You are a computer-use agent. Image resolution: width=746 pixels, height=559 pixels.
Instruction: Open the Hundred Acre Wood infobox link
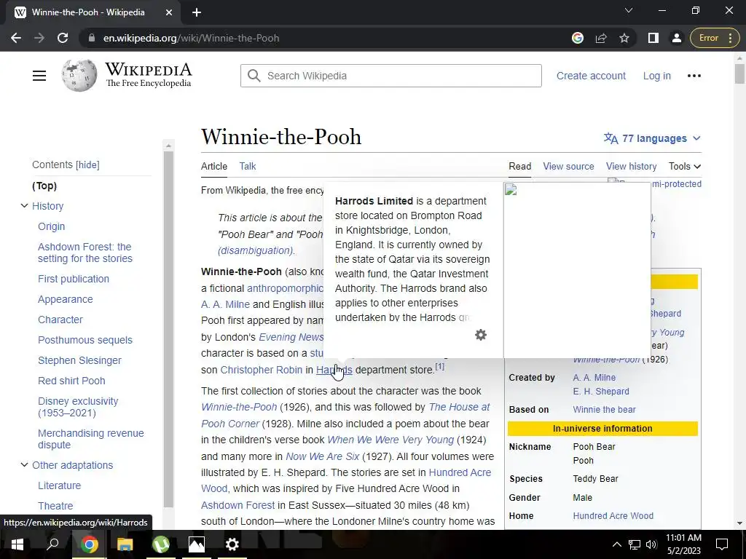[x=613, y=516]
